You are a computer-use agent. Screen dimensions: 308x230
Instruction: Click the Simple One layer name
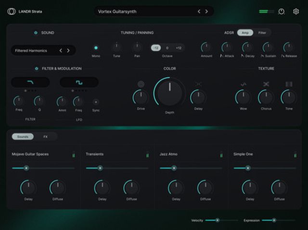click(x=243, y=154)
